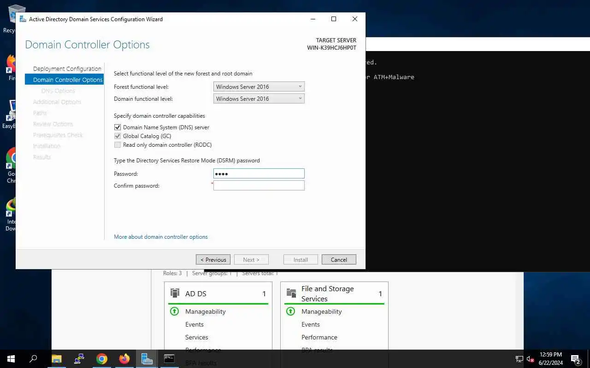Click File and Storage Services tile heading
590x368 pixels.
pyautogui.click(x=328, y=293)
